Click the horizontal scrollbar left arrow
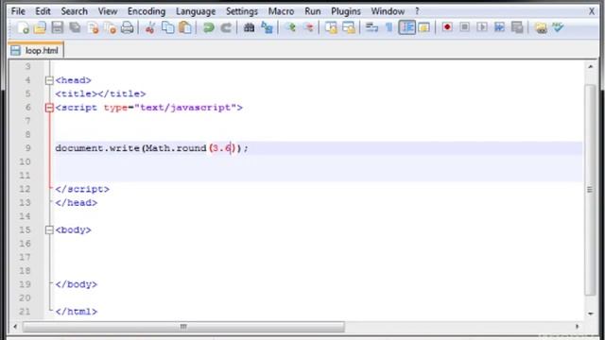This screenshot has height=340, width=605. (x=15, y=327)
